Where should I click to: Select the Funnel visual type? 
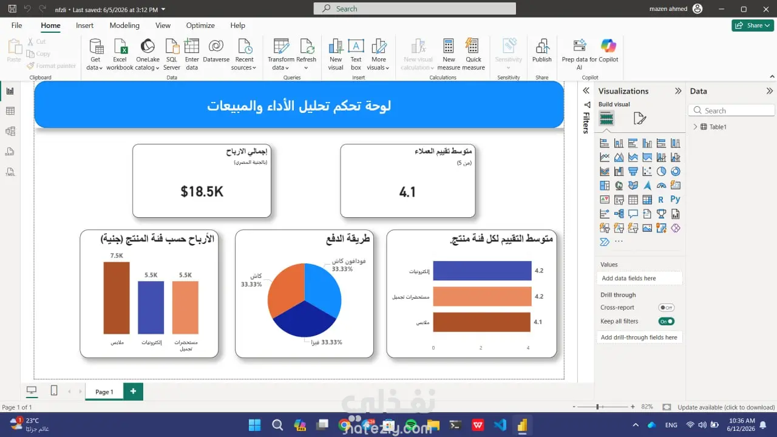pos(633,171)
